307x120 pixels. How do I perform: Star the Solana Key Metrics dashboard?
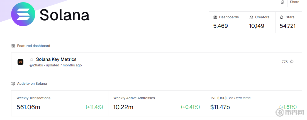pos(292,62)
